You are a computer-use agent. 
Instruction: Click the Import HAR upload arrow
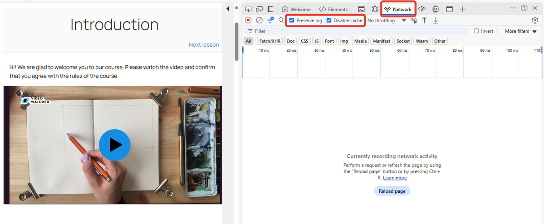pos(424,20)
